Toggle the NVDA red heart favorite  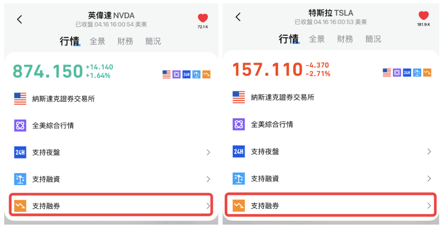(203, 18)
